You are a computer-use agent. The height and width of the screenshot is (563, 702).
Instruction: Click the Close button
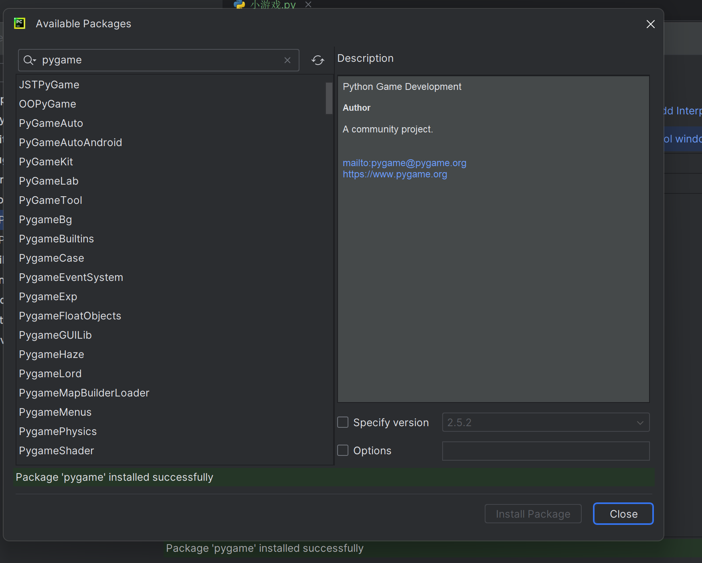point(623,514)
